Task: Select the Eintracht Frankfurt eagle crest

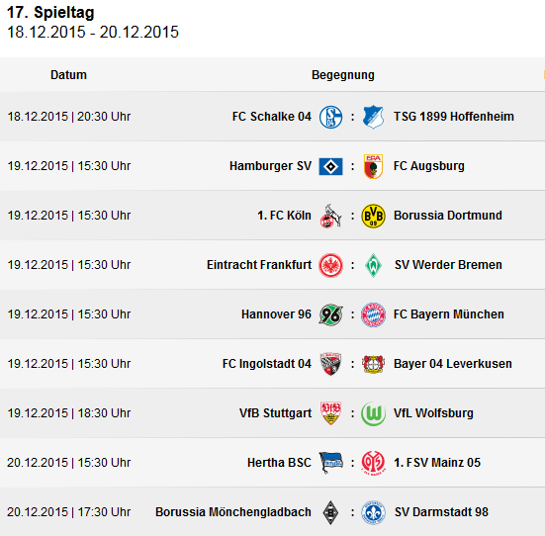Action: [330, 265]
